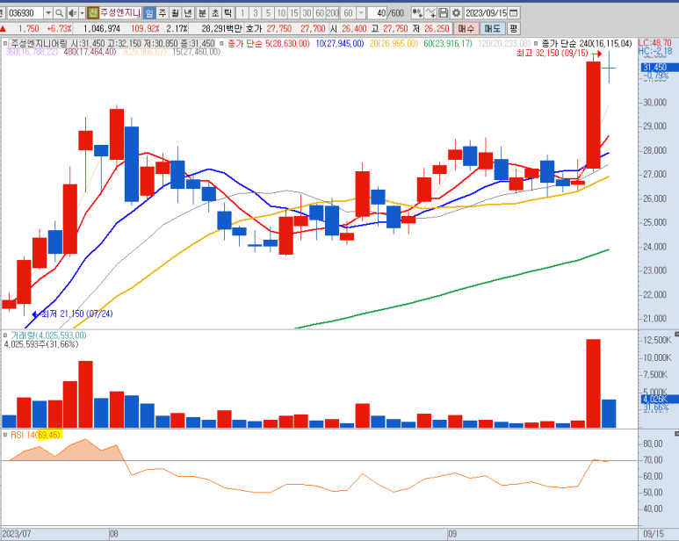Toggle the RSI 14 panel marker

coord(5,435)
